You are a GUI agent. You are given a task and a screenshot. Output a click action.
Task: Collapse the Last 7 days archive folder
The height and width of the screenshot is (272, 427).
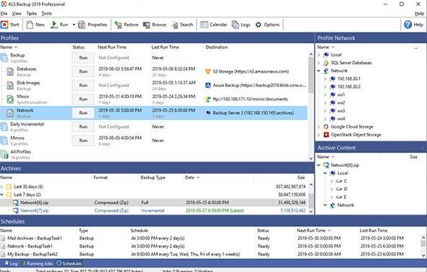[x=2, y=194]
